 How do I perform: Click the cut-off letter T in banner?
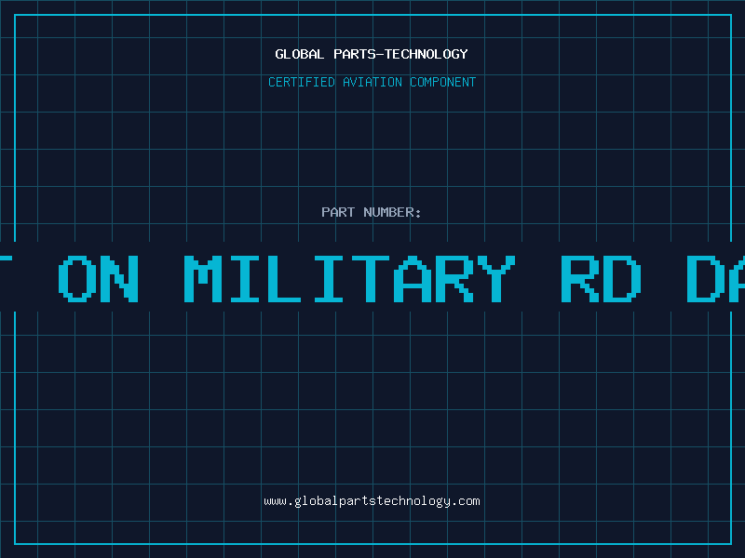6,279
